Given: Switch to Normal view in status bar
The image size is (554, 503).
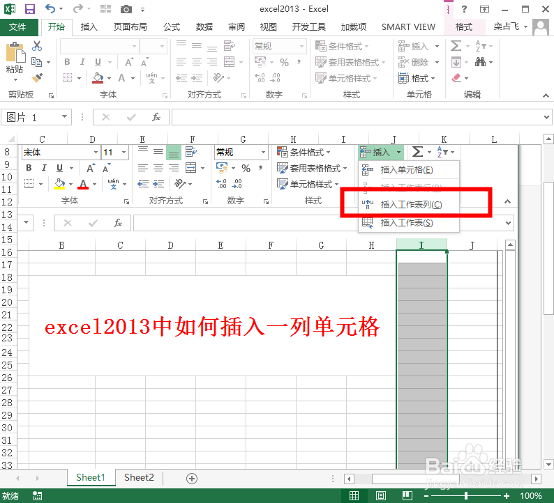Looking at the screenshot, I should click(354, 495).
